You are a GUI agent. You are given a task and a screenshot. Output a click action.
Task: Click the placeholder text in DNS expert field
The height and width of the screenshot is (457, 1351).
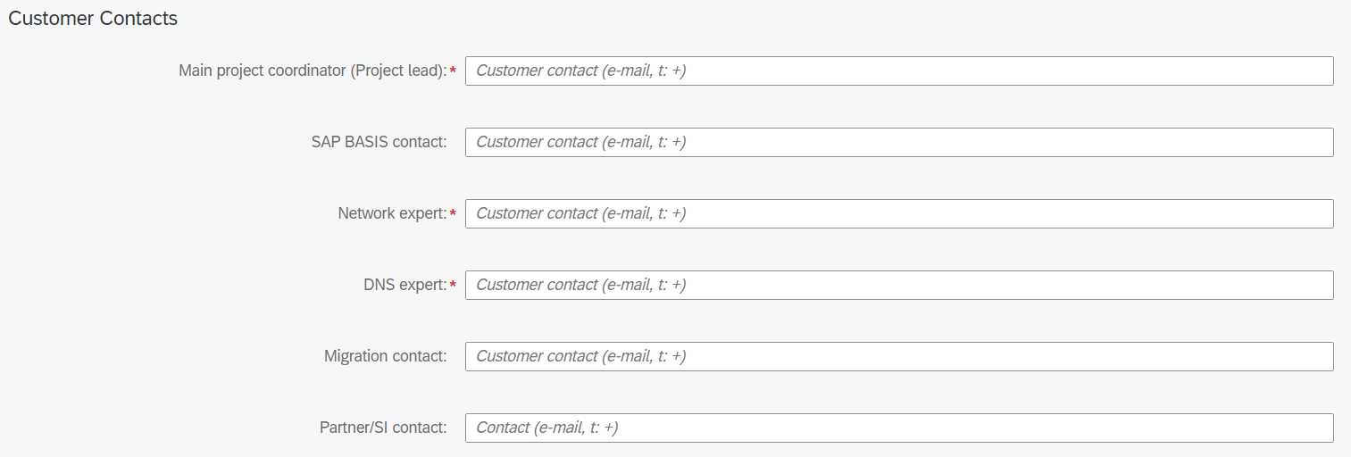581,285
